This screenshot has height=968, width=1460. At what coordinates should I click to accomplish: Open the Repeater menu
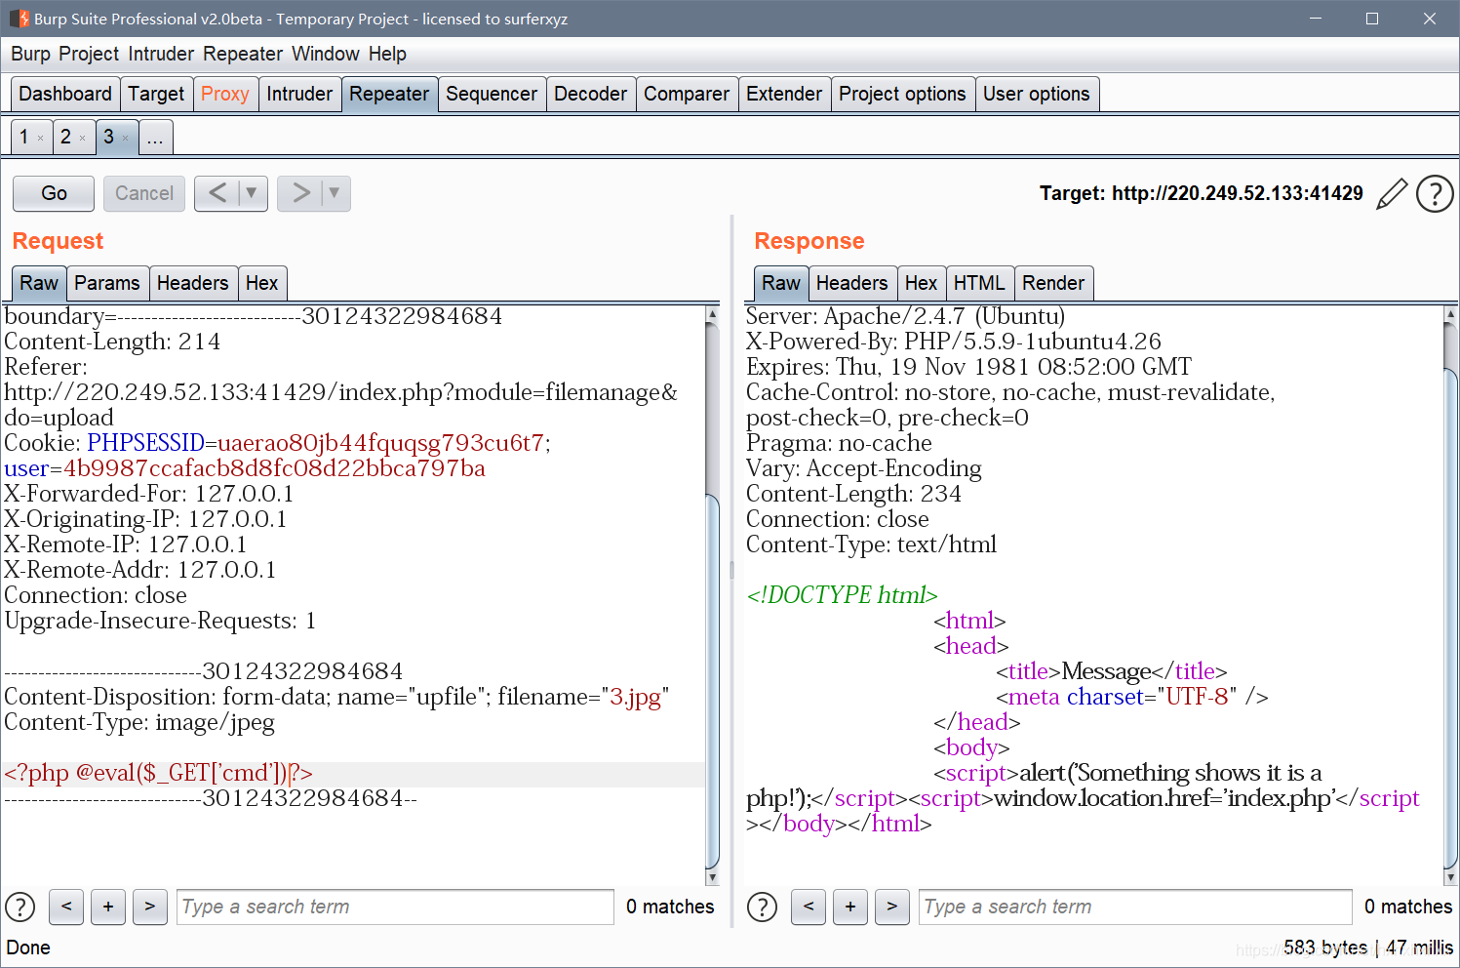click(243, 54)
